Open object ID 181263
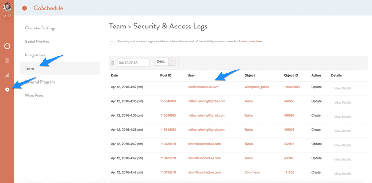Viewport: 372px width, 183px height. (289, 172)
